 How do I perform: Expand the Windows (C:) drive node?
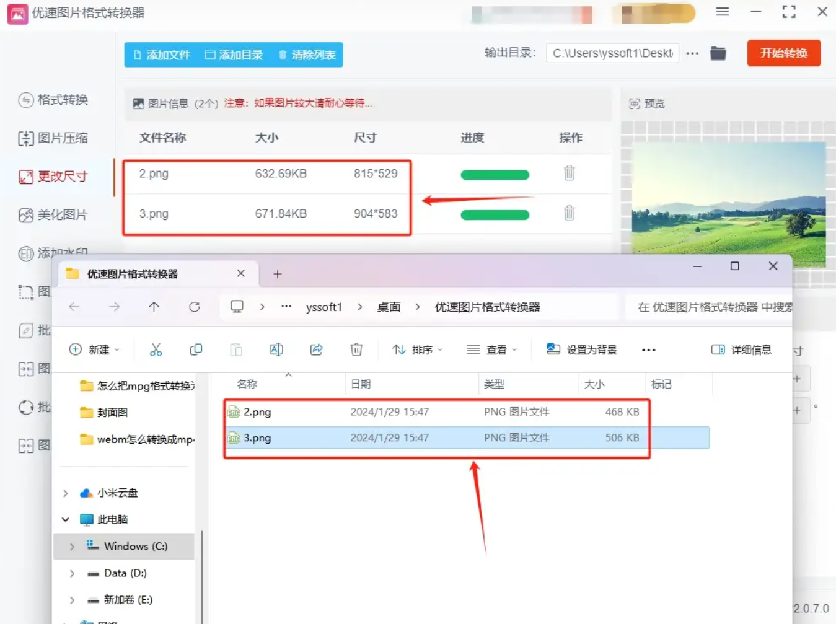tap(72, 547)
